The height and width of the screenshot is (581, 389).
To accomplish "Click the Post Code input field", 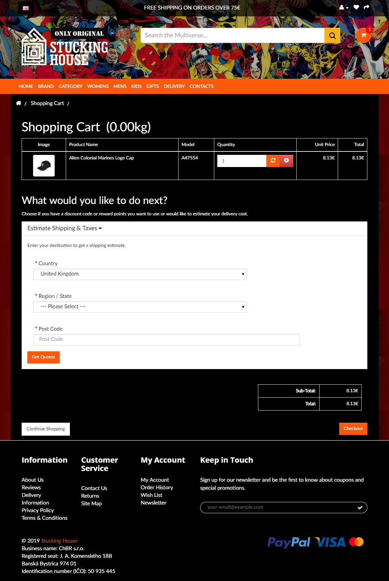I will (x=166, y=339).
